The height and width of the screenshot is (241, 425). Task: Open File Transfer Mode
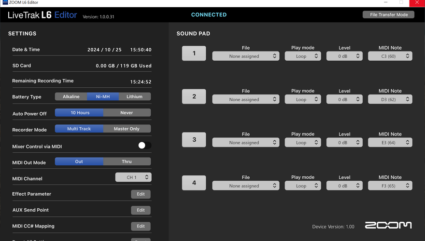[388, 14]
